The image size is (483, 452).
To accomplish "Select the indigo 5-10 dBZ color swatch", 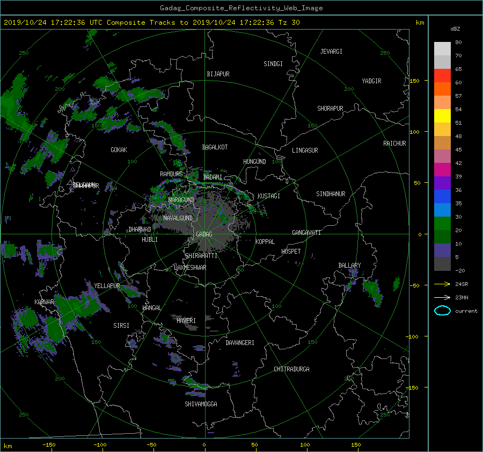I will (x=442, y=250).
